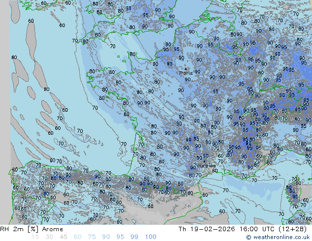Image resolution: width=312 pixels, height=241 pixels.
Task: Click the 'Arome' model name
Action: [x=53, y=229]
